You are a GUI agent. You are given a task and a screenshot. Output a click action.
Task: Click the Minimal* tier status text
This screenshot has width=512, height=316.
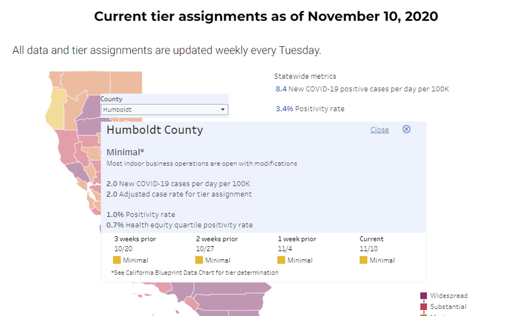(125, 152)
